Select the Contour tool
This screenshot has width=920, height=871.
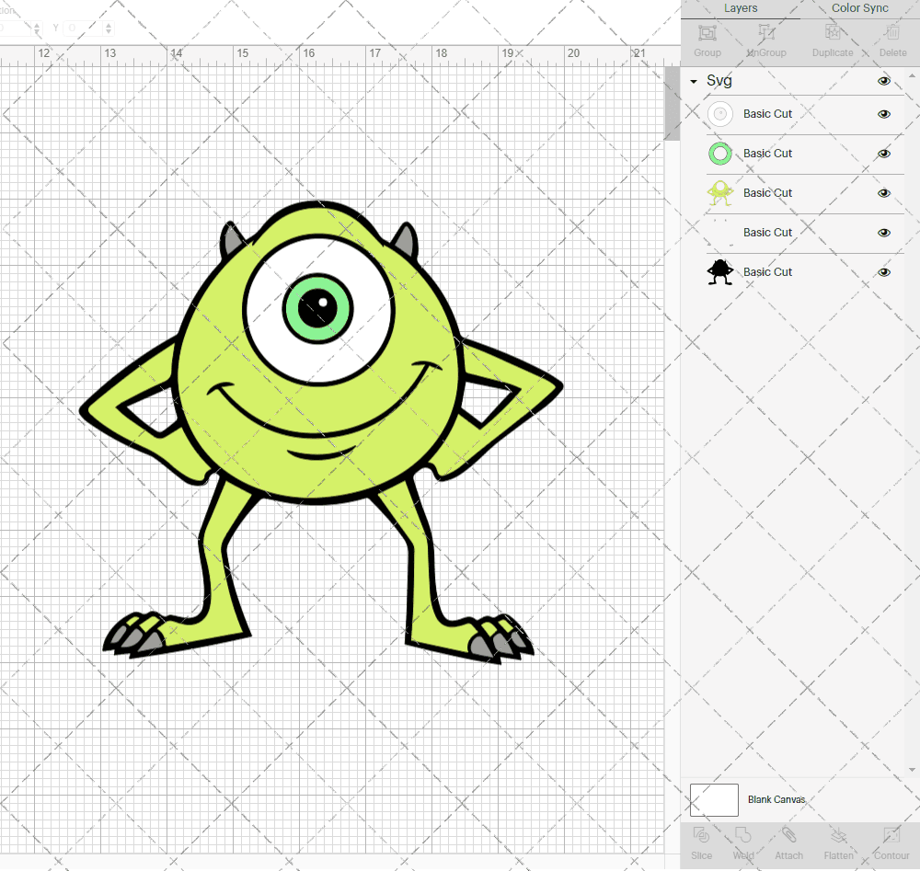(x=891, y=835)
